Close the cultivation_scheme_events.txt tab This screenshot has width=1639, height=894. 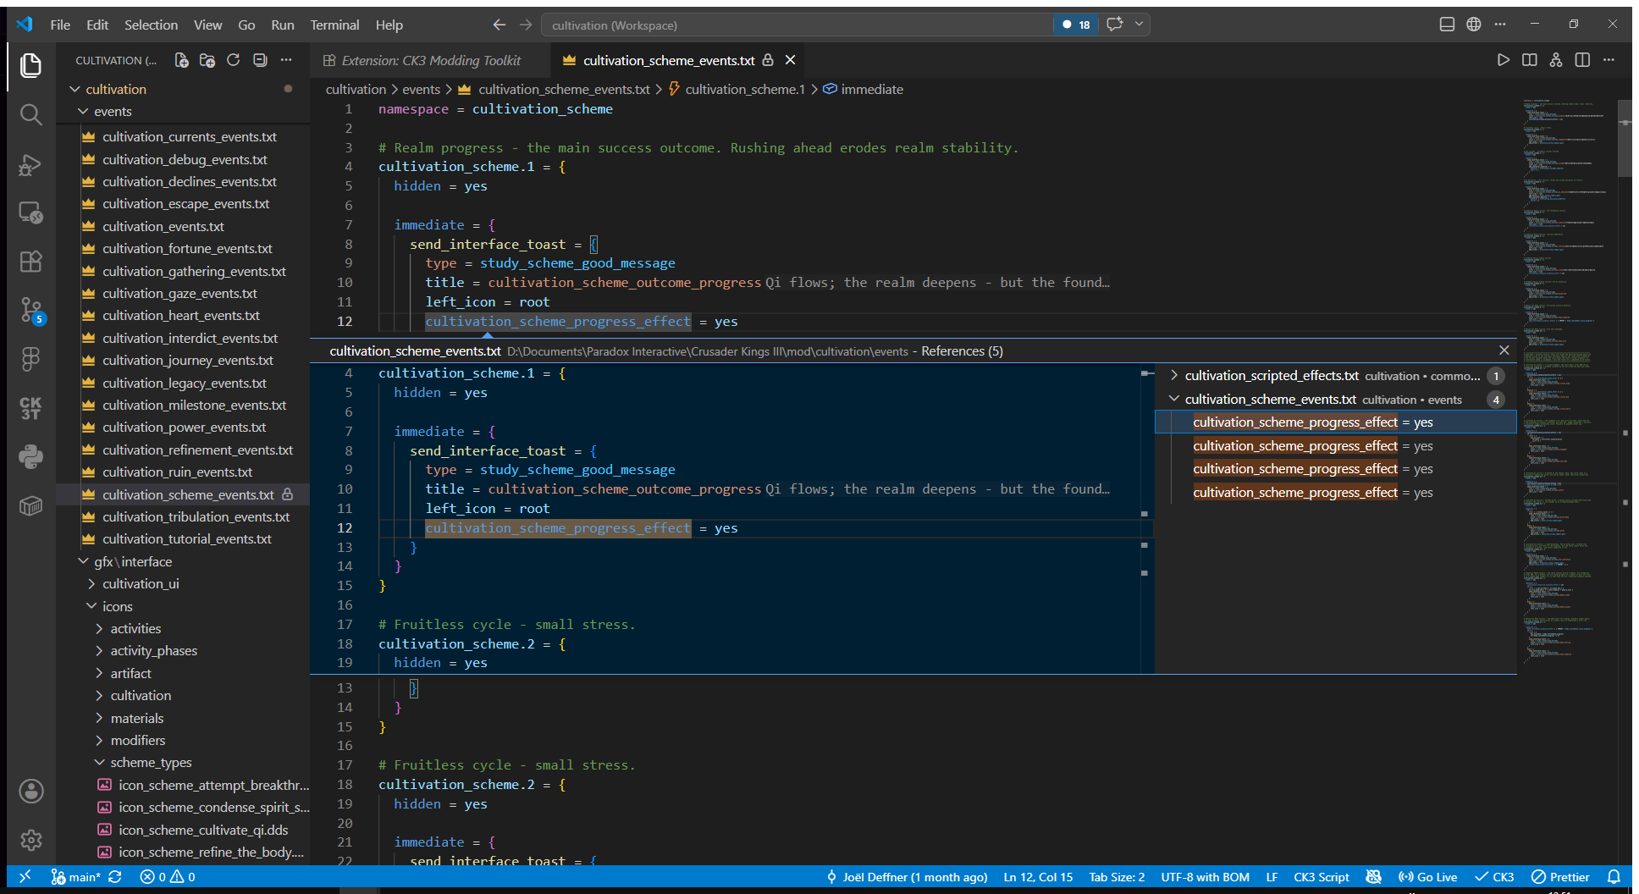pos(790,60)
